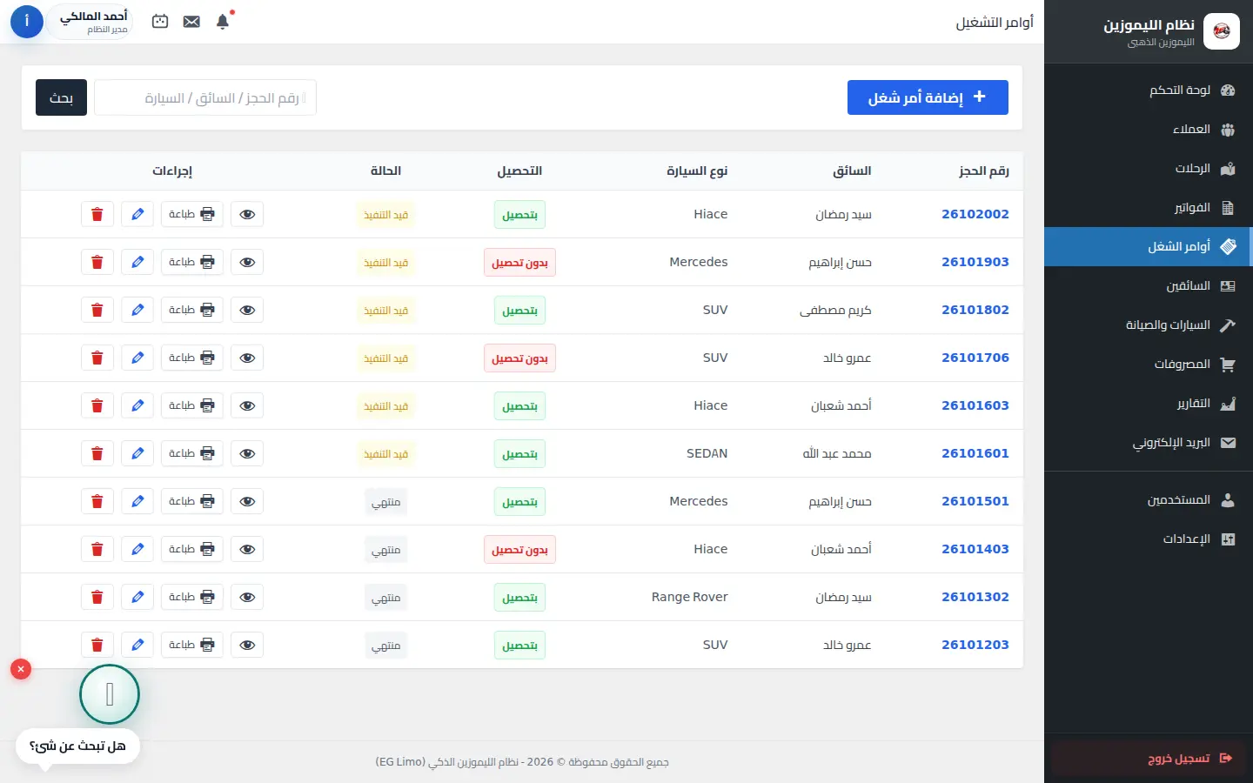The width and height of the screenshot is (1253, 783).
Task: Open التقارير reports in sidebar
Action: point(1149,403)
